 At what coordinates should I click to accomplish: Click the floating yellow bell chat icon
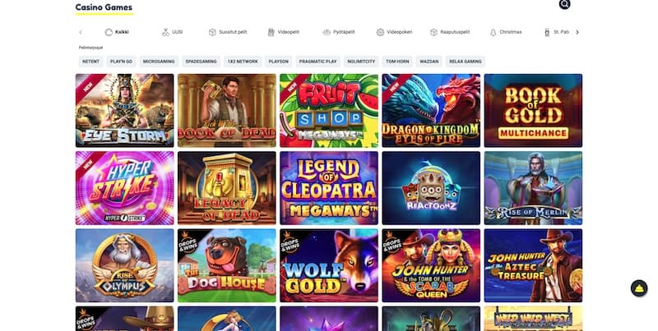coord(639,288)
